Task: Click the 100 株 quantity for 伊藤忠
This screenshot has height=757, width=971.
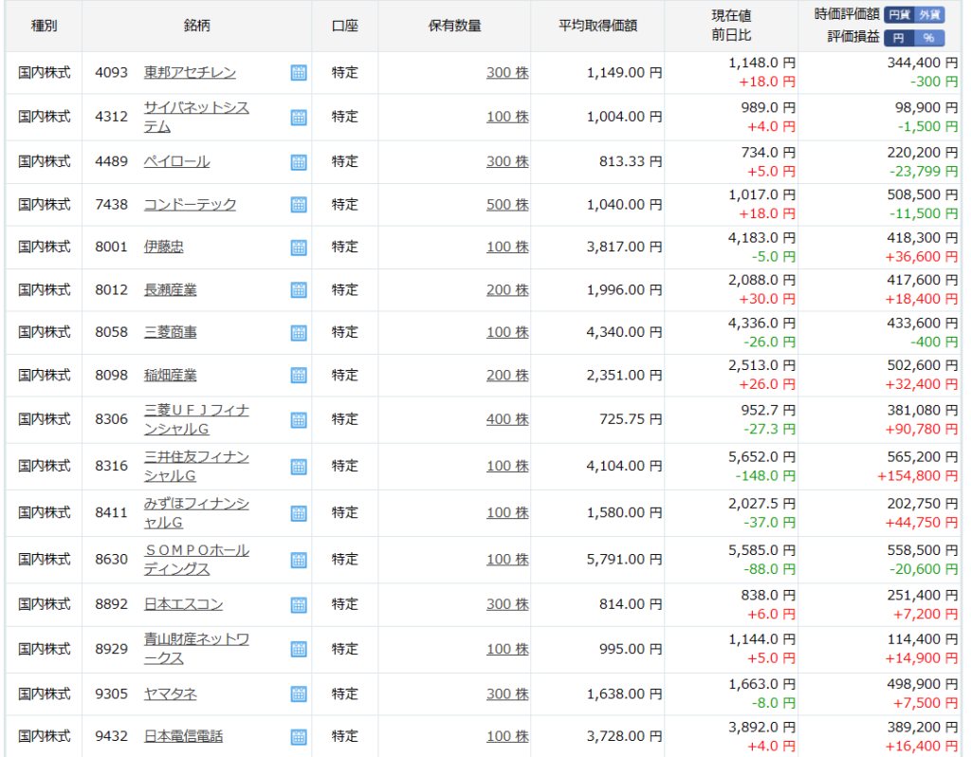Action: pyautogui.click(x=507, y=247)
